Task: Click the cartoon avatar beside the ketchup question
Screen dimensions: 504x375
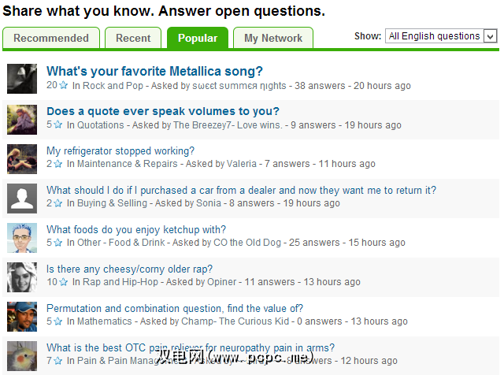Action: tap(22, 236)
